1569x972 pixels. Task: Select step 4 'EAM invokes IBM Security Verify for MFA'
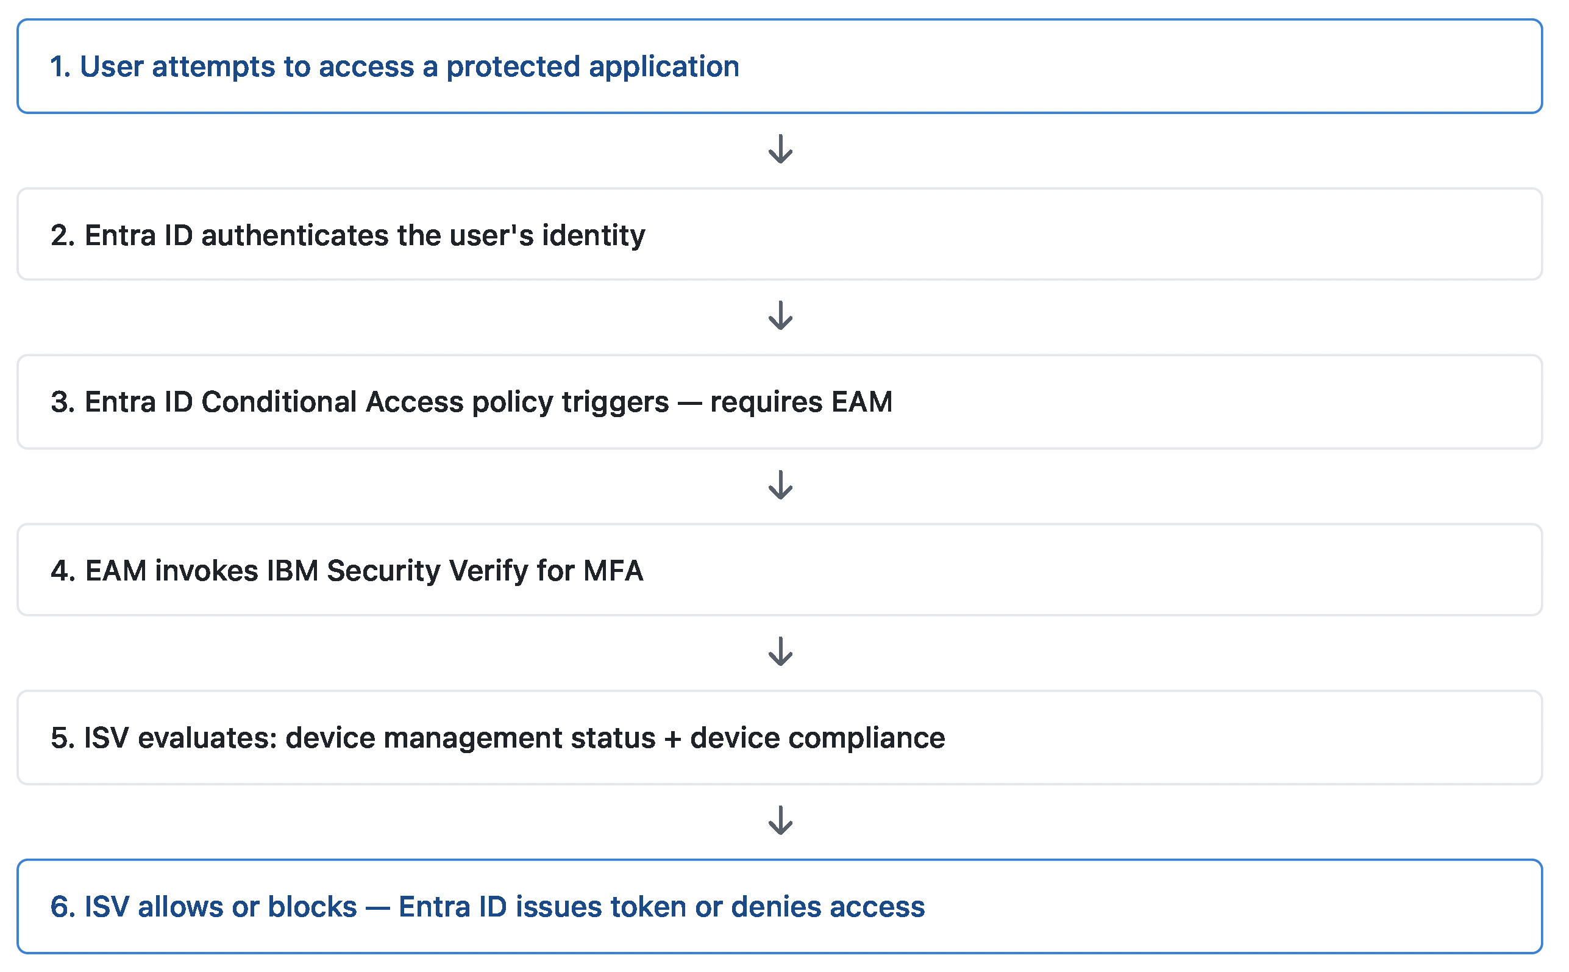[780, 570]
